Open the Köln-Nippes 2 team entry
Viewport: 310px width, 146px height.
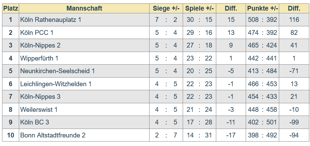(x=40, y=45)
